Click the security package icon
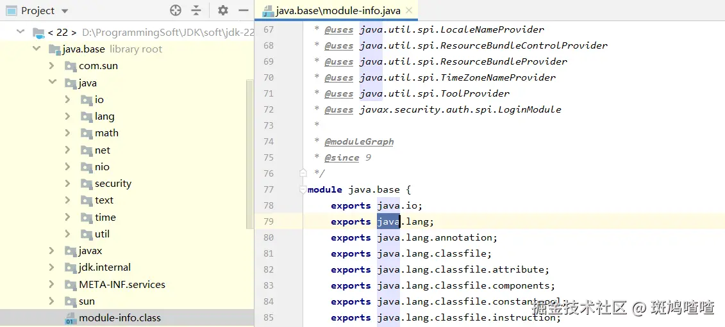The width and height of the screenshot is (725, 327). [x=87, y=184]
